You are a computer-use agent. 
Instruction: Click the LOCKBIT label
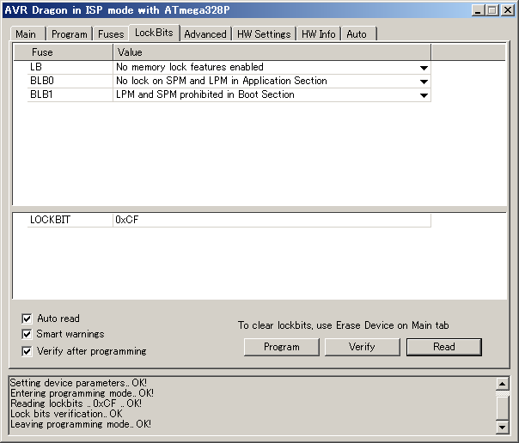(x=50, y=220)
